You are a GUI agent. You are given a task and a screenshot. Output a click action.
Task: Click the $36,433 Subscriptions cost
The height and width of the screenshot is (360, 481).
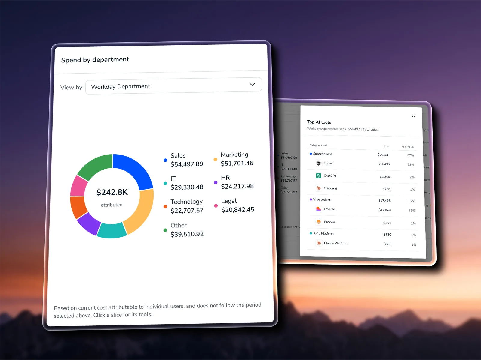tap(384, 155)
